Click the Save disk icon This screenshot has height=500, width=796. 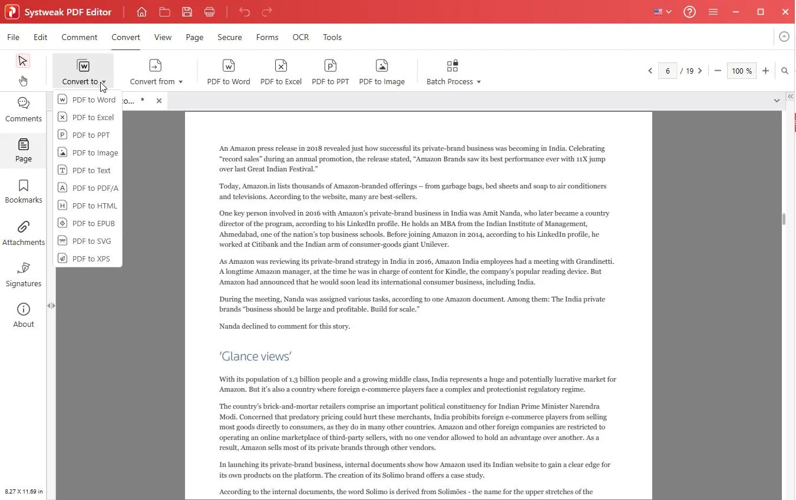(187, 12)
